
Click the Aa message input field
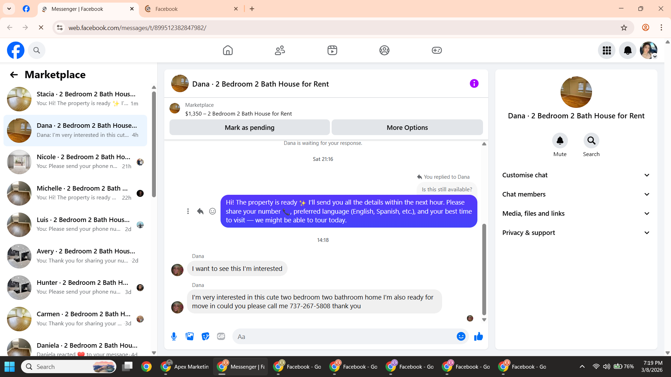pos(344,337)
